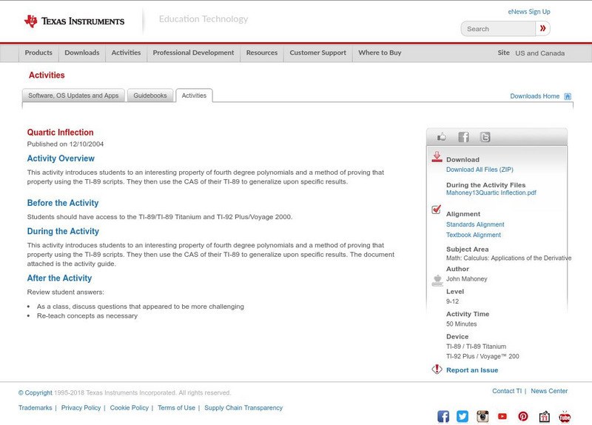Image resolution: width=592 pixels, height=425 pixels.
Task: Switch to Software, OS Updates and Apps tab
Action: (73, 96)
